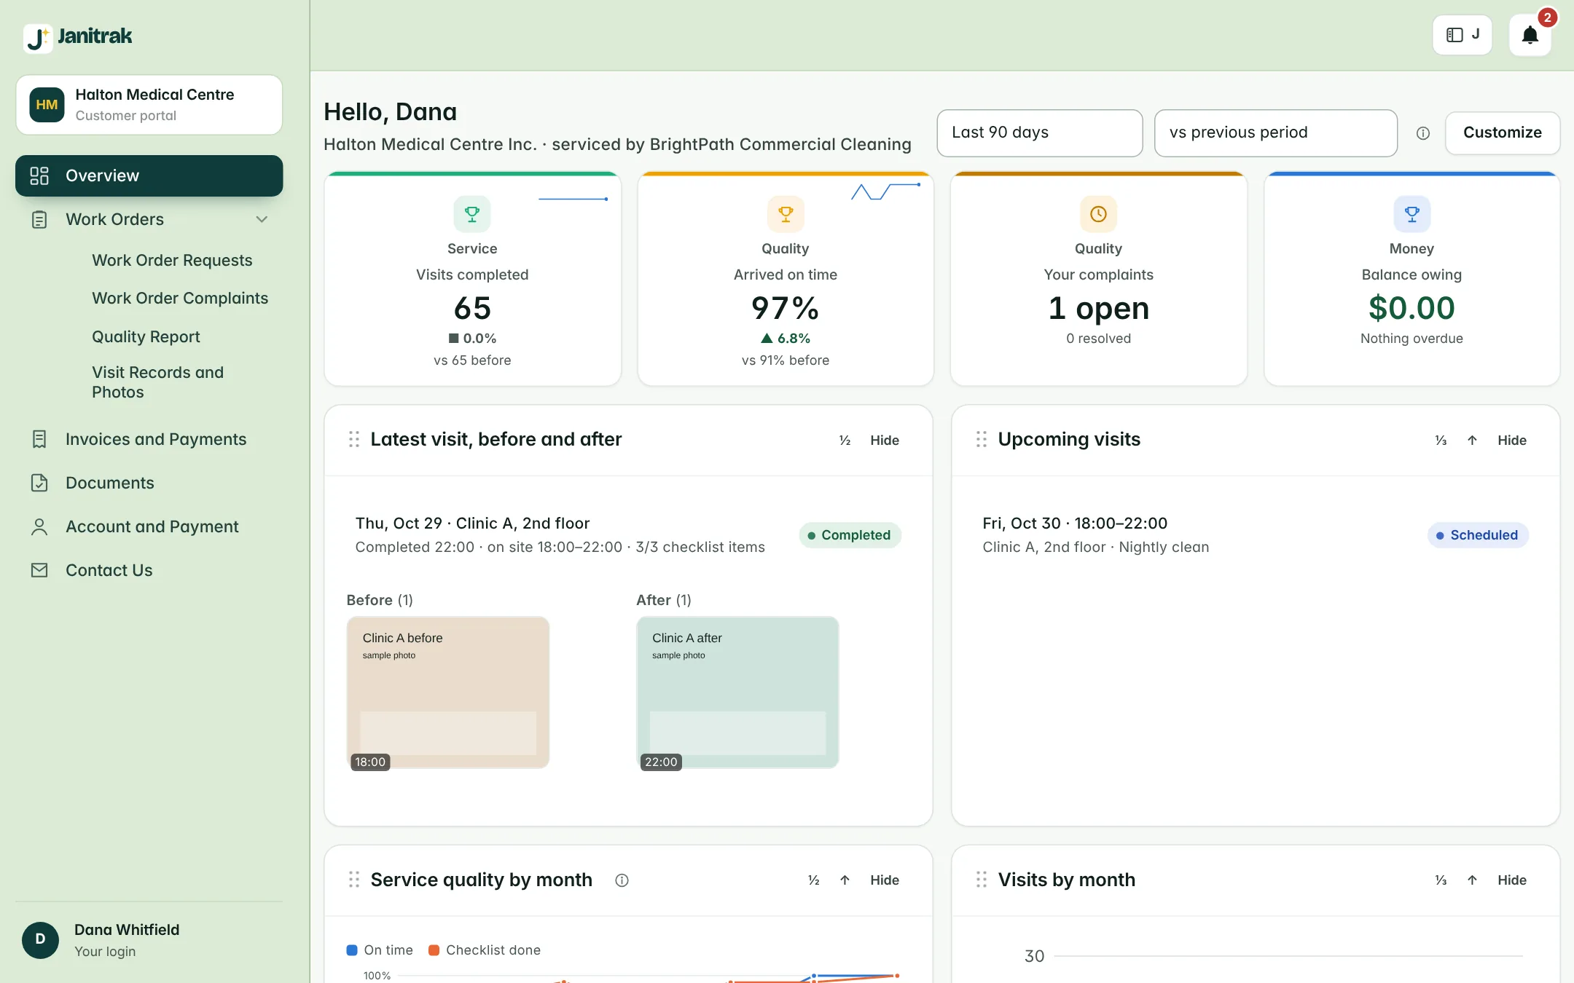1574x983 pixels.
Task: Toggle Latest visit card width (½)
Action: [x=845, y=441]
